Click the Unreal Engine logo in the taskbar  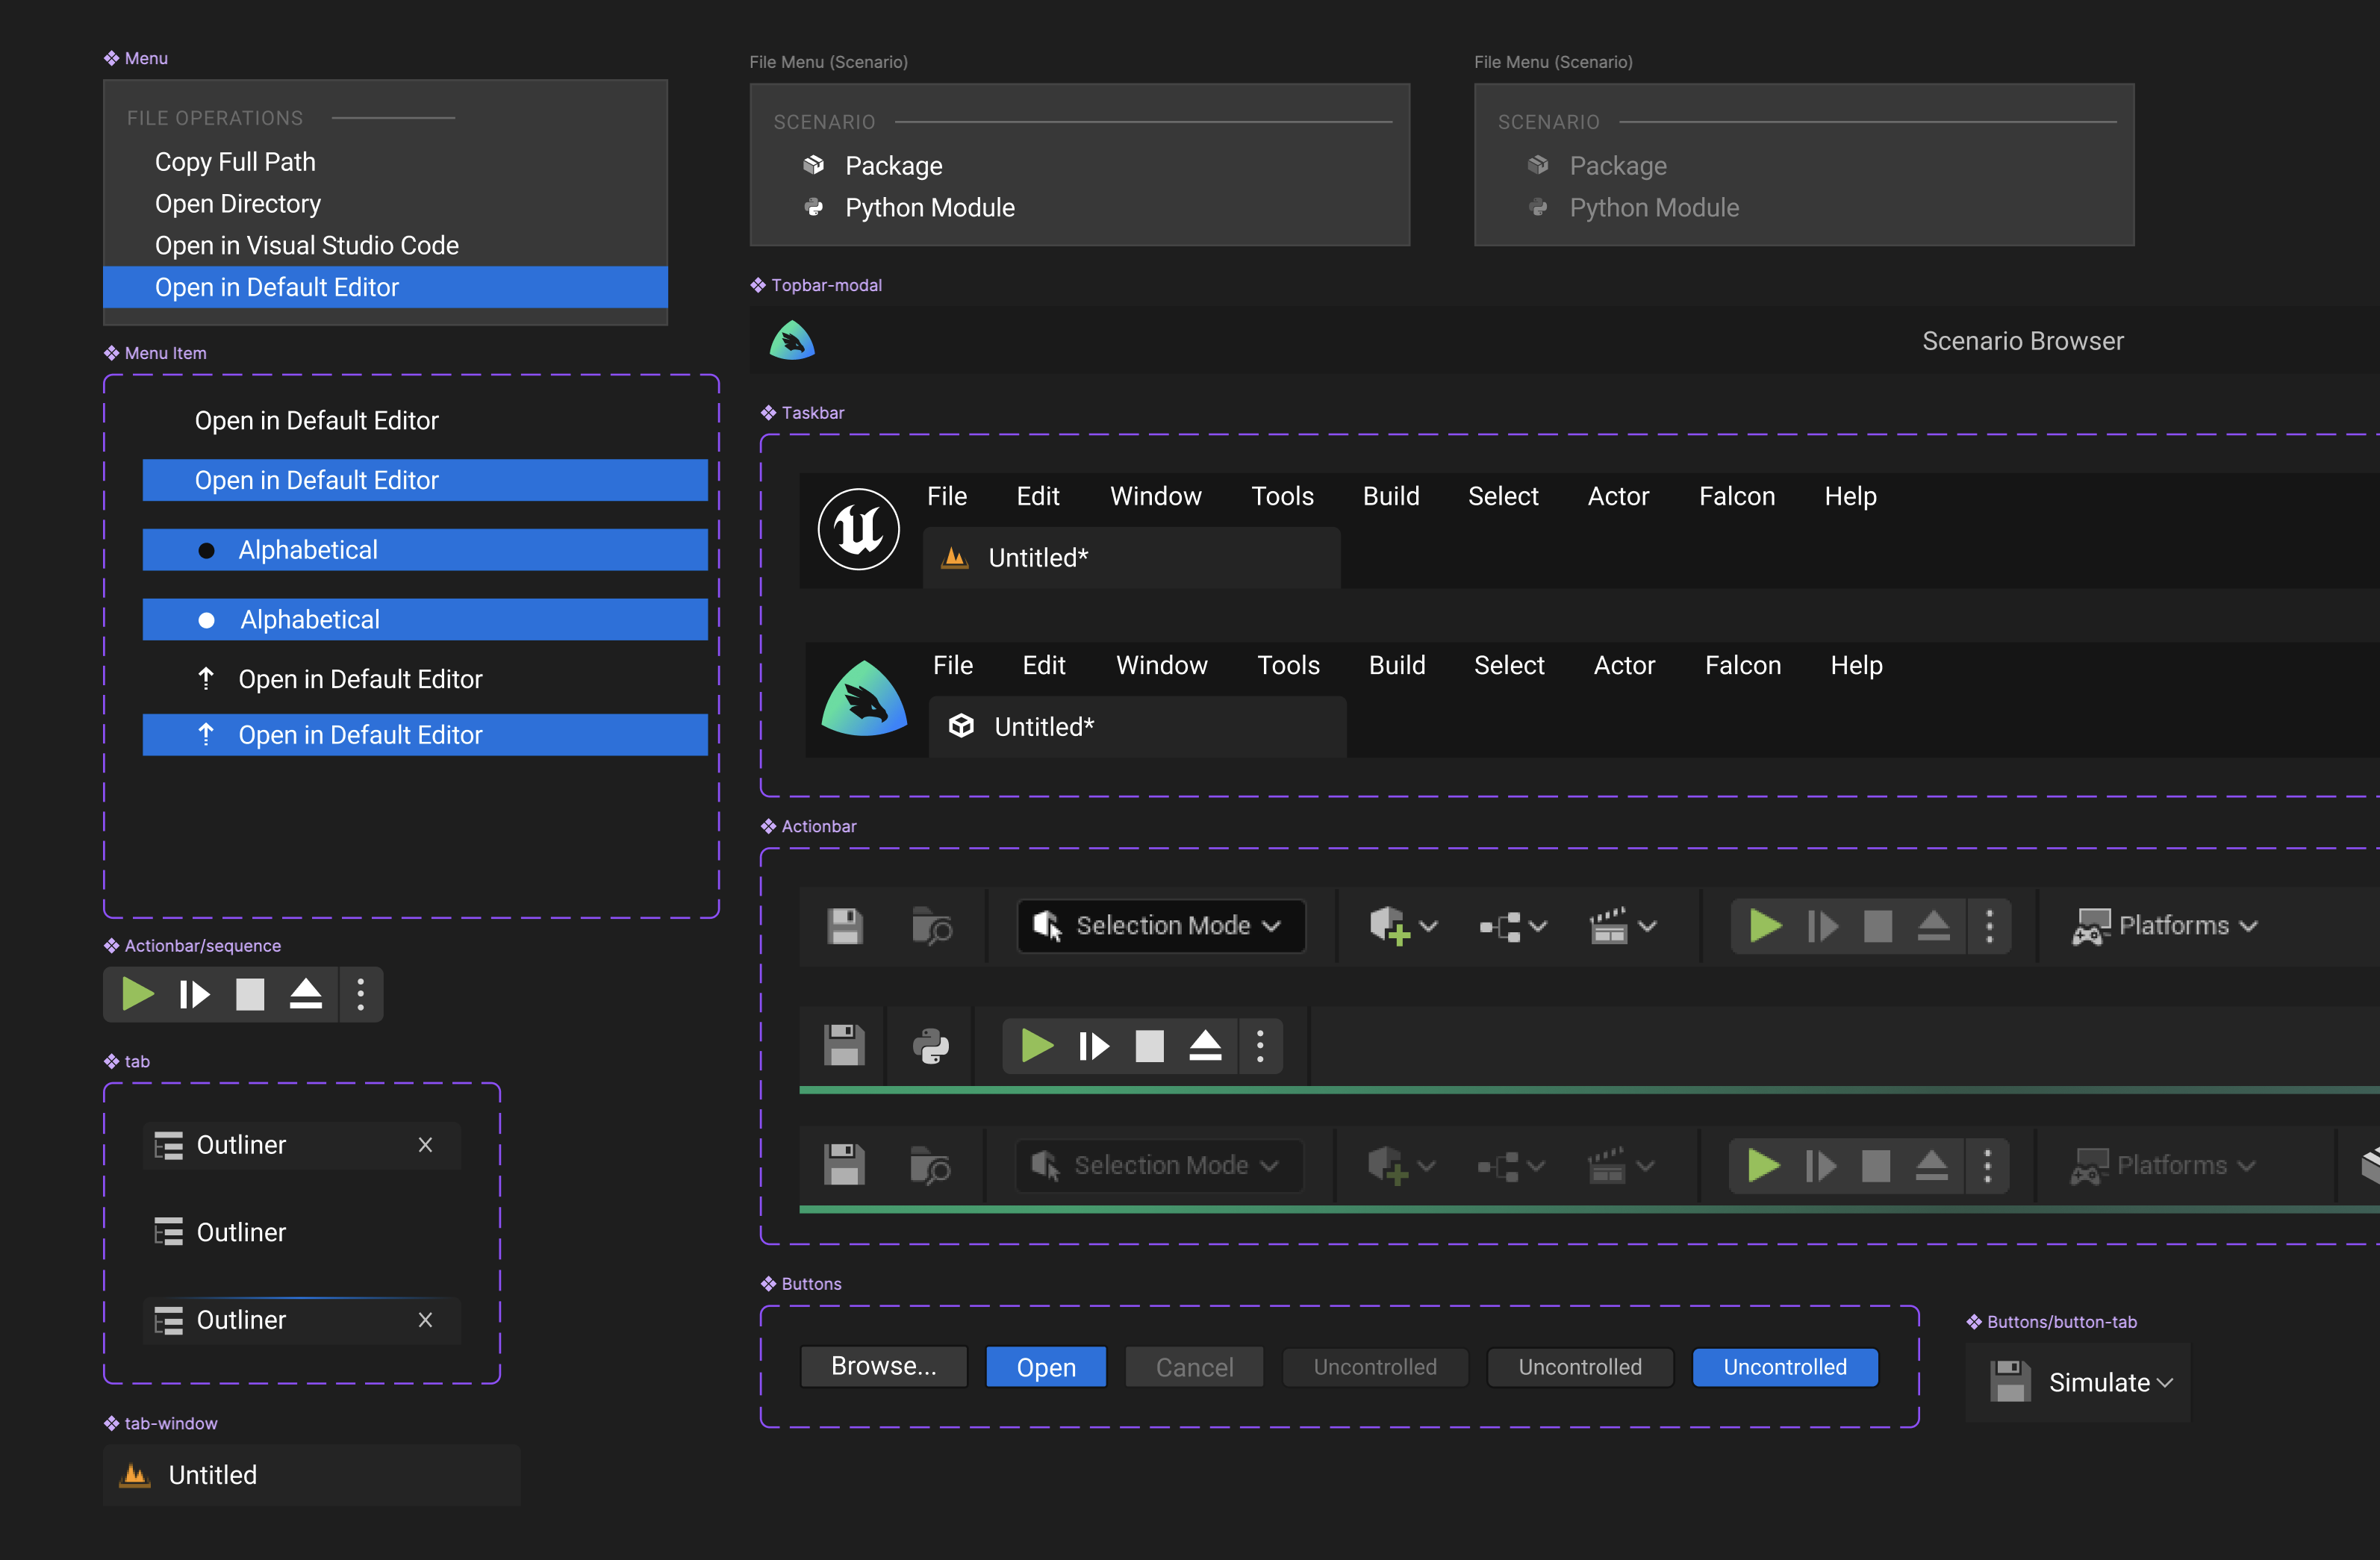857,528
